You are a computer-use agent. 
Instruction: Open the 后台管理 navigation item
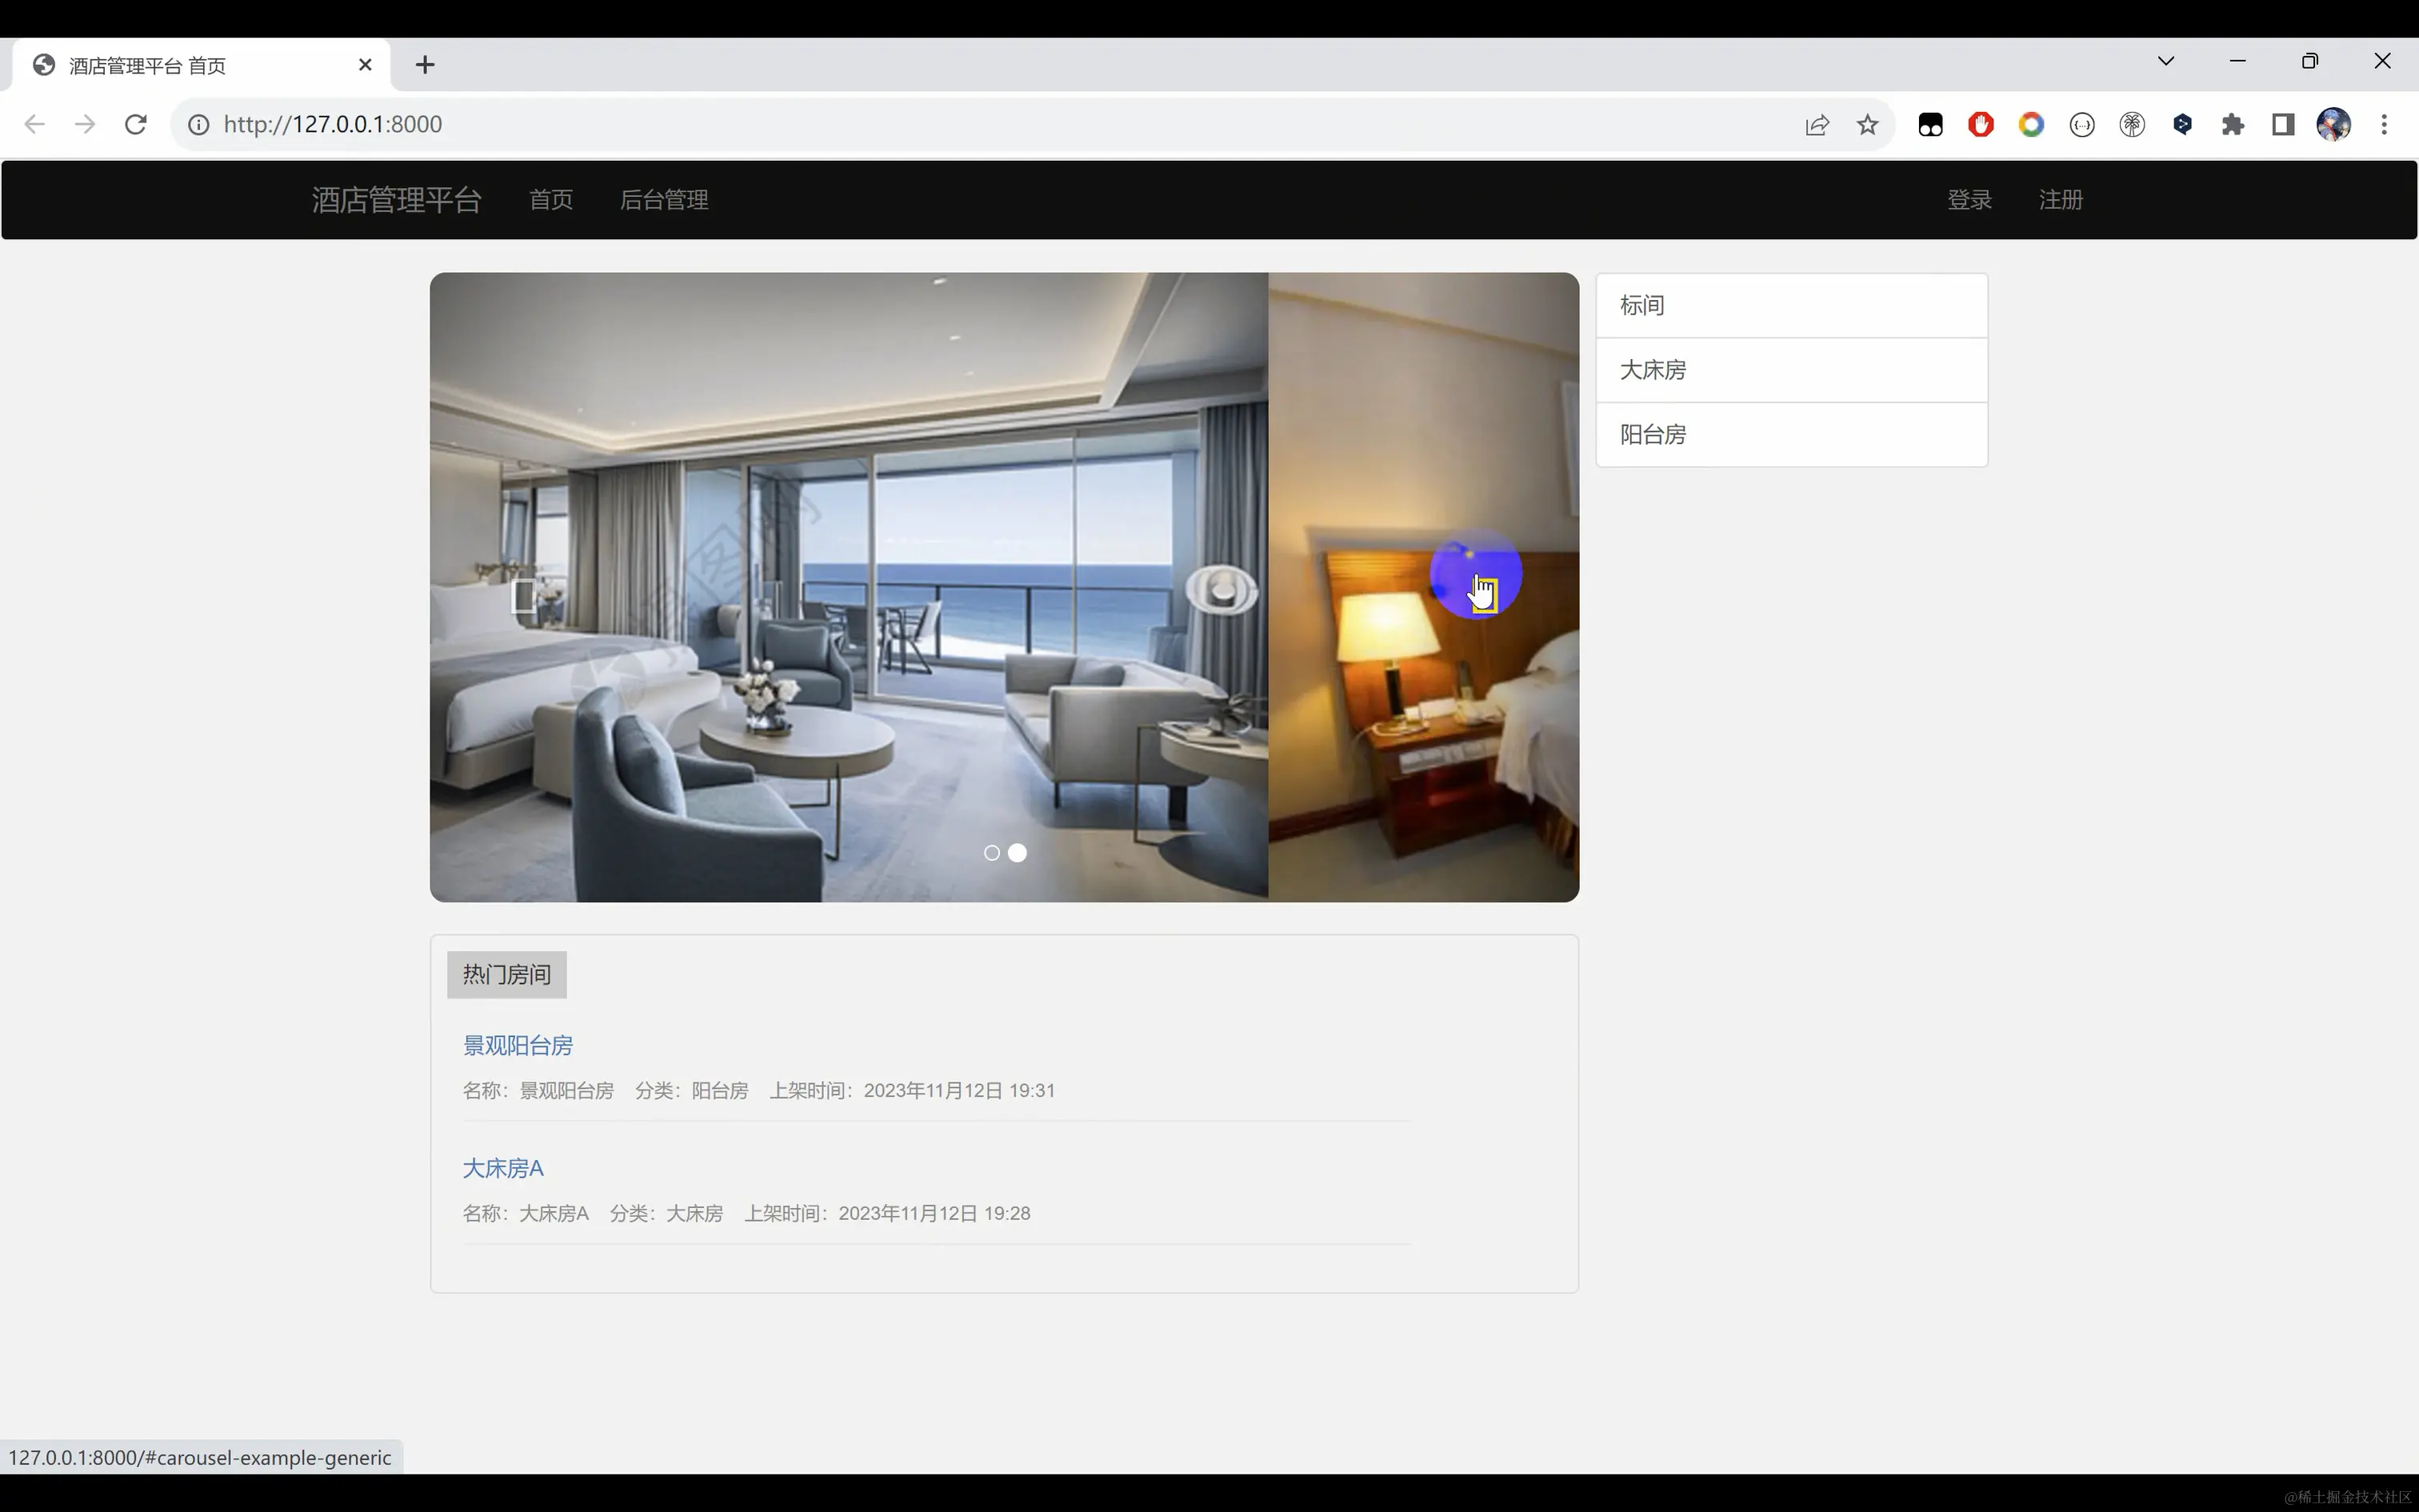click(664, 200)
